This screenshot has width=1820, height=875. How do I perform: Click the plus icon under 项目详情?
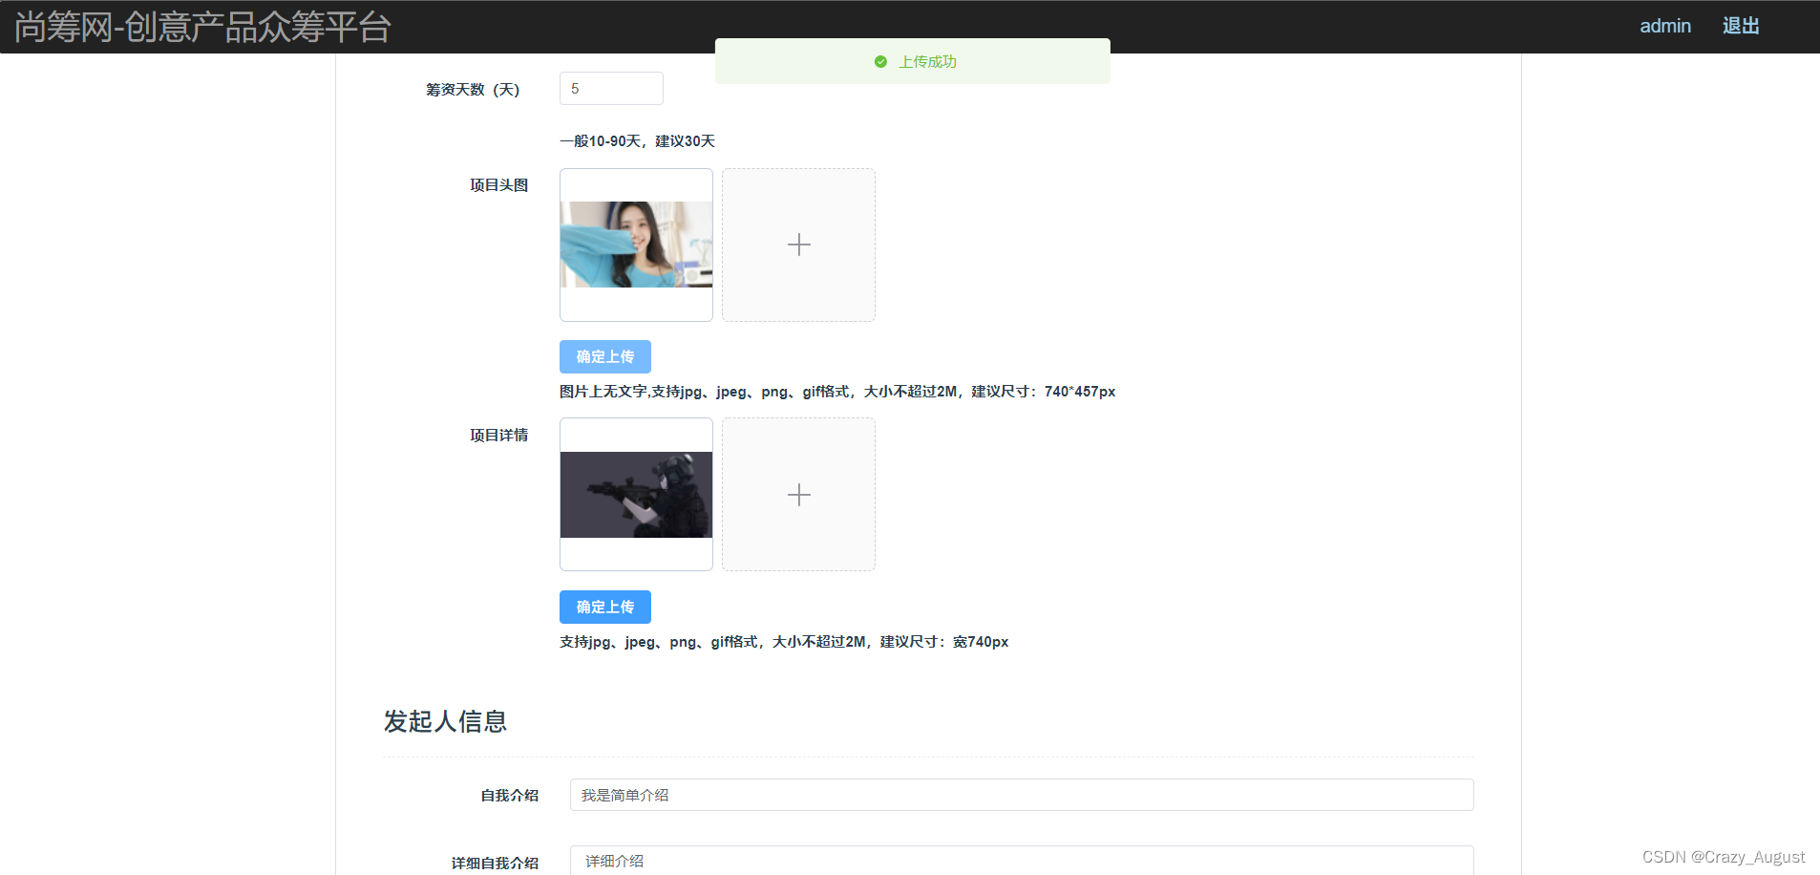(x=798, y=494)
